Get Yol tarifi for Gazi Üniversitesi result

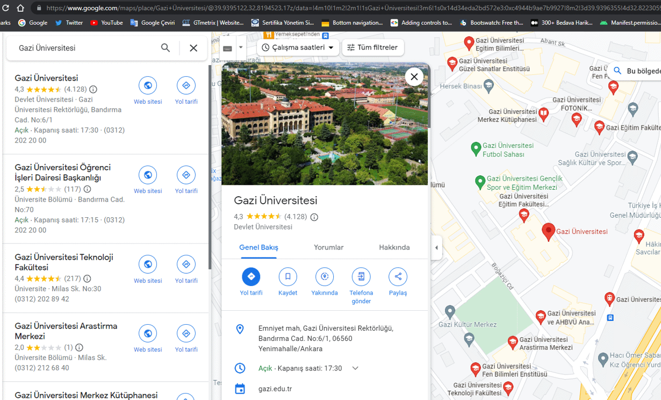tap(186, 90)
